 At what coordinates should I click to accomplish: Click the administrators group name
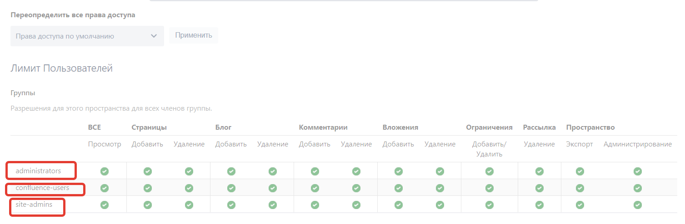[x=38, y=171]
